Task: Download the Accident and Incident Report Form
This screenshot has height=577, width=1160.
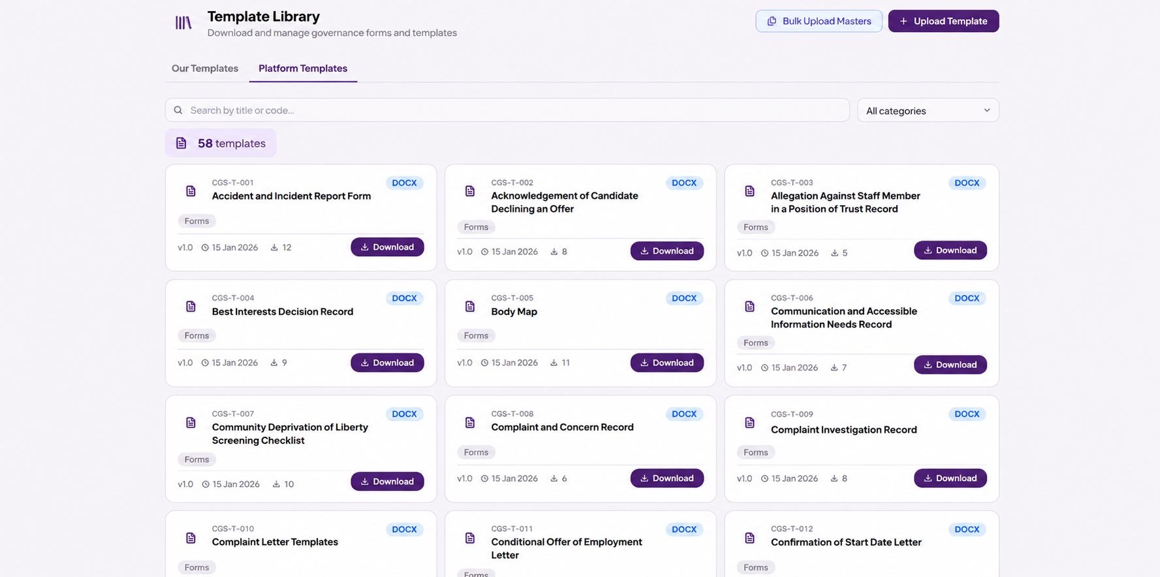Action: tap(387, 247)
